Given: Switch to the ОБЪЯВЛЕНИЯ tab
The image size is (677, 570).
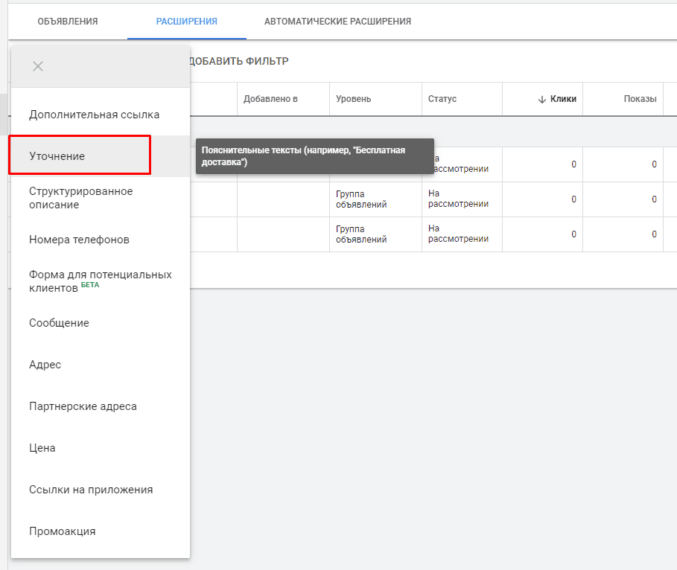Looking at the screenshot, I should (68, 22).
